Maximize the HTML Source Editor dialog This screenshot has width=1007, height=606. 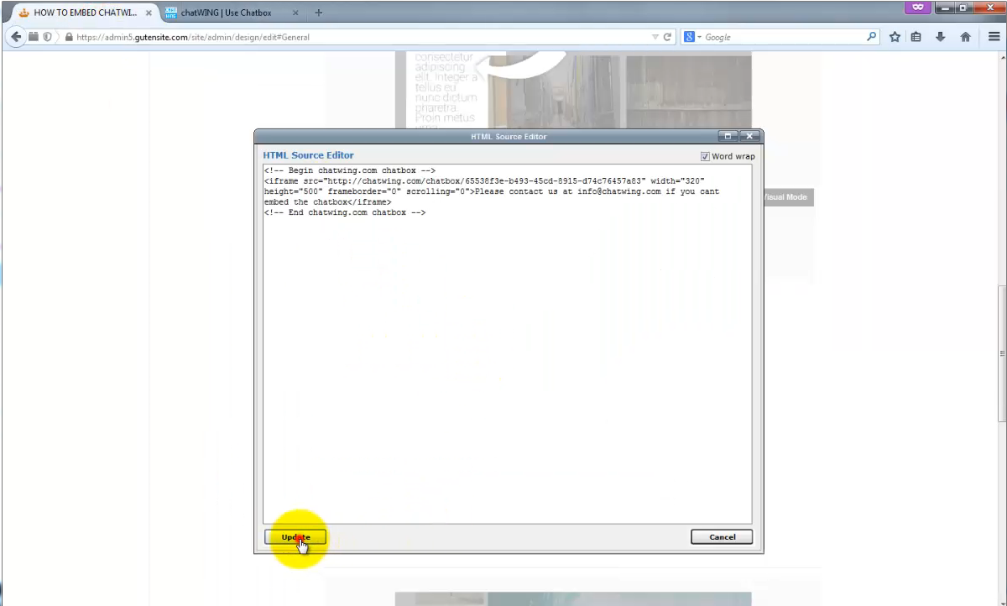[728, 136]
